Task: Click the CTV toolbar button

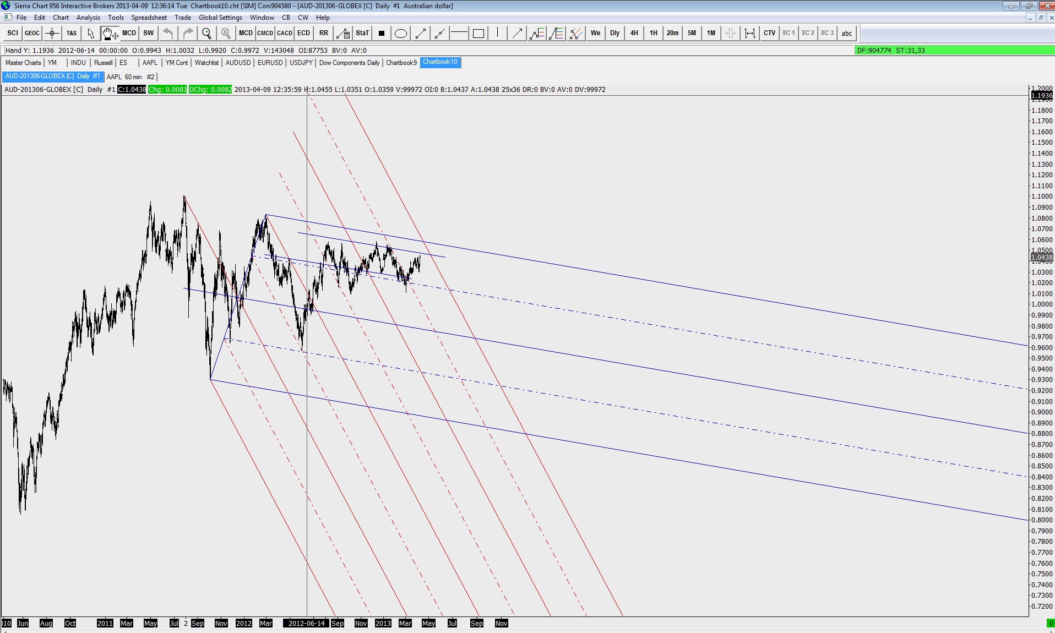Action: (770, 33)
